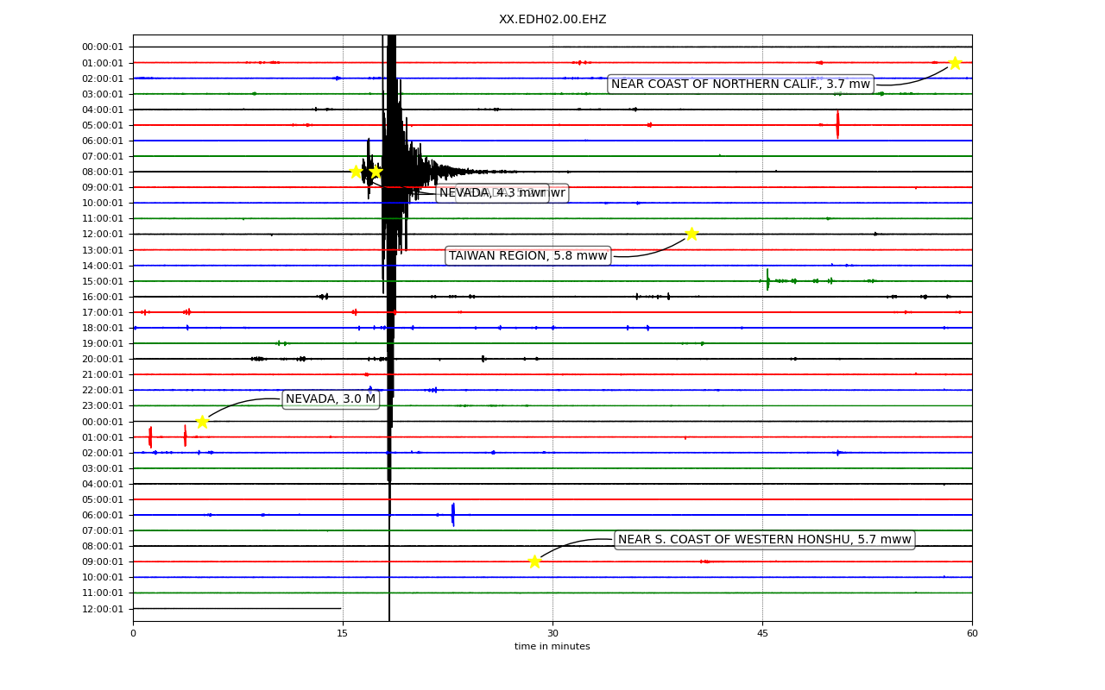1105x690 pixels.
Task: Click the star marker for Northern California earthquake
Action: (x=955, y=63)
